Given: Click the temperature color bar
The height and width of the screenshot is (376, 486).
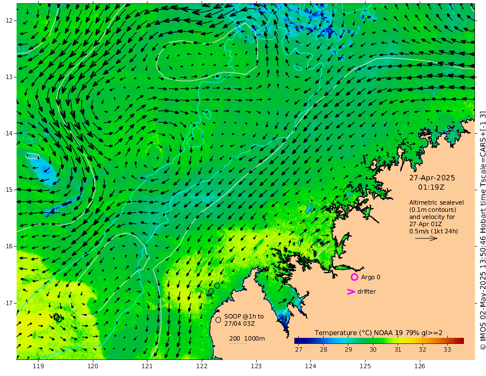Looking at the screenshot, I should point(379,341).
